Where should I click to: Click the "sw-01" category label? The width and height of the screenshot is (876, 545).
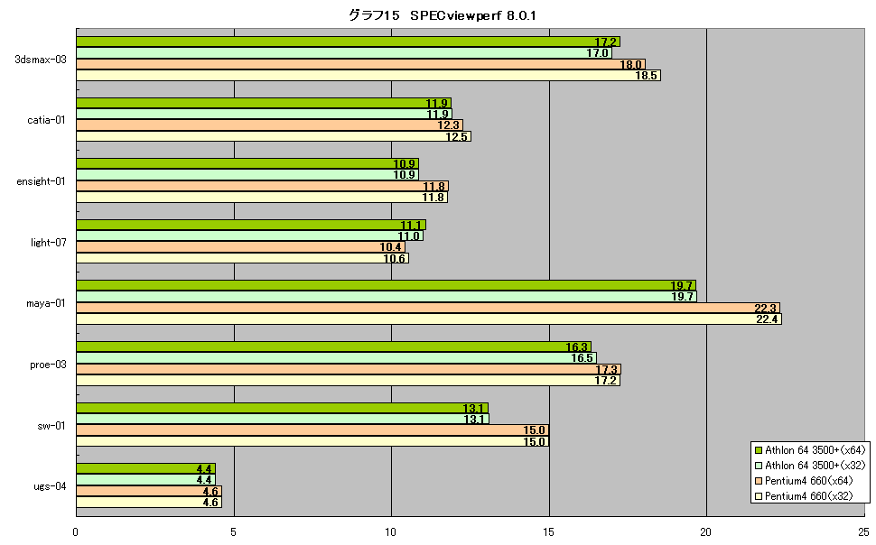tap(51, 426)
